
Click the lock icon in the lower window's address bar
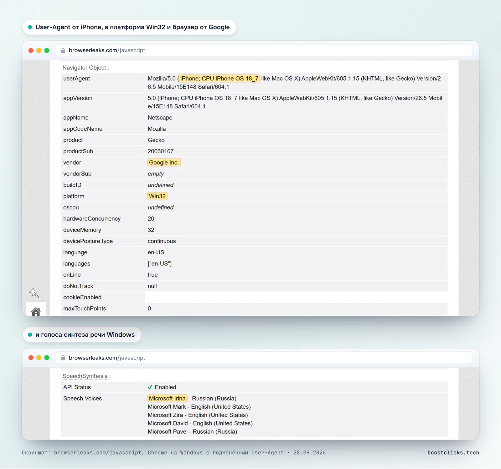click(63, 358)
